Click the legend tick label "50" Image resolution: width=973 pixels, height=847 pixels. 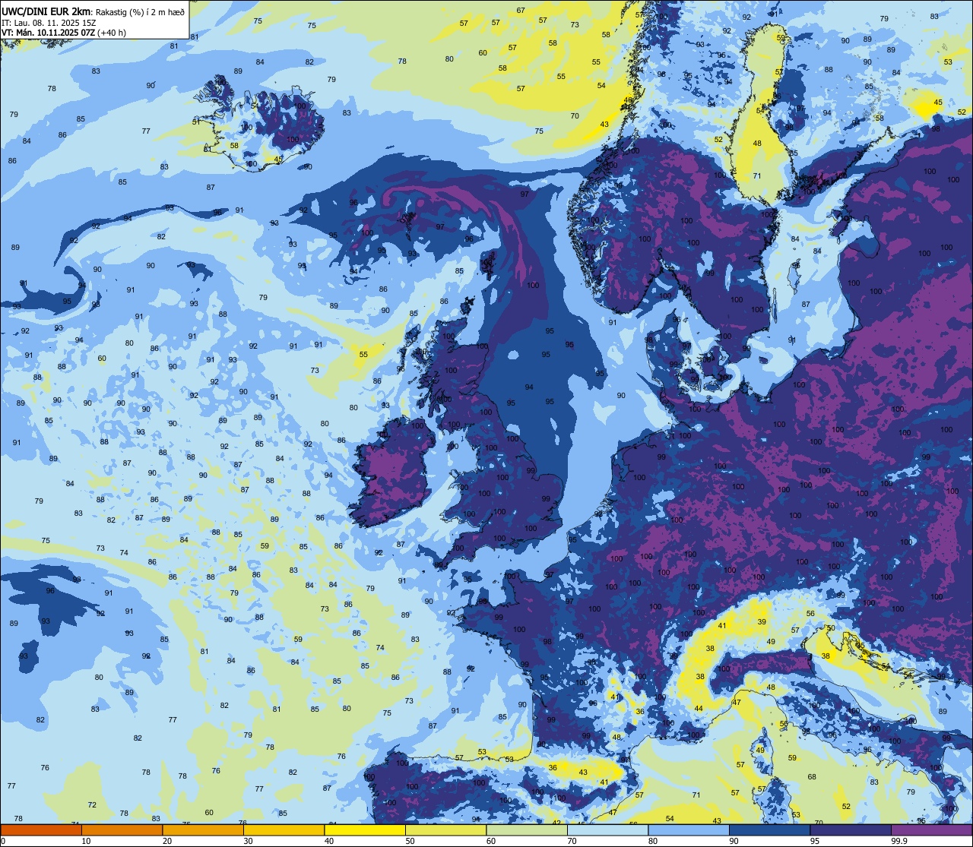tap(410, 841)
